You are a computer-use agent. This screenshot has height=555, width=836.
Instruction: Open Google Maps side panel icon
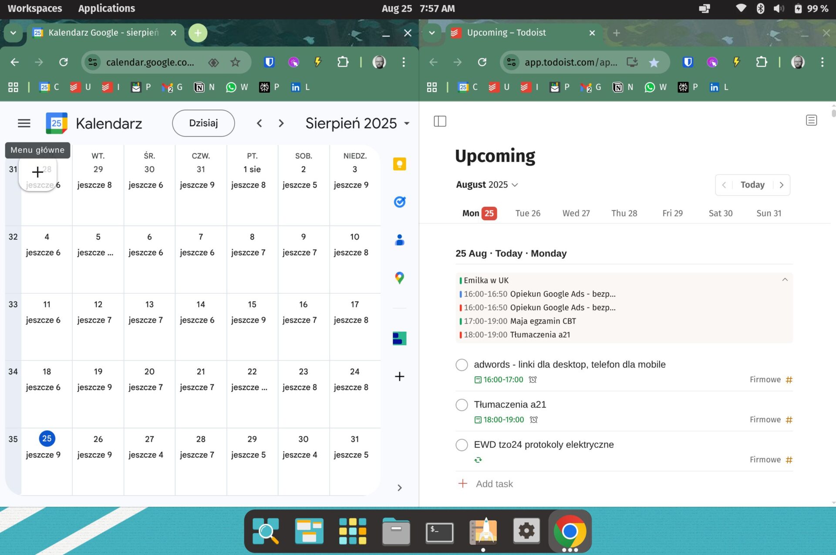[x=399, y=278]
